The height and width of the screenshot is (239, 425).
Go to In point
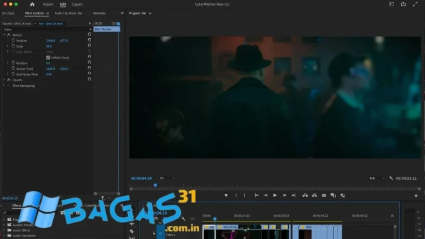pyautogui.click(x=256, y=195)
